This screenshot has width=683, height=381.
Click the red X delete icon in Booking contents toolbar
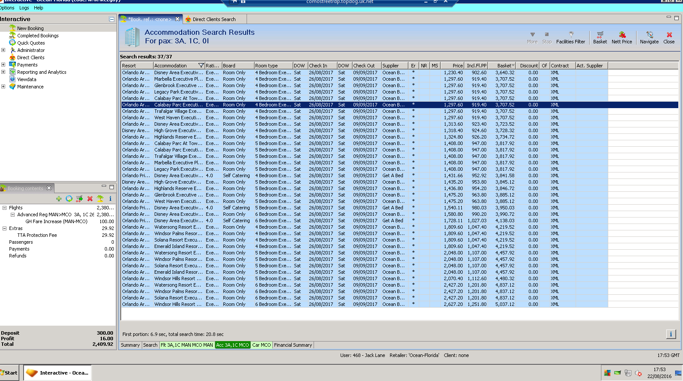click(90, 199)
